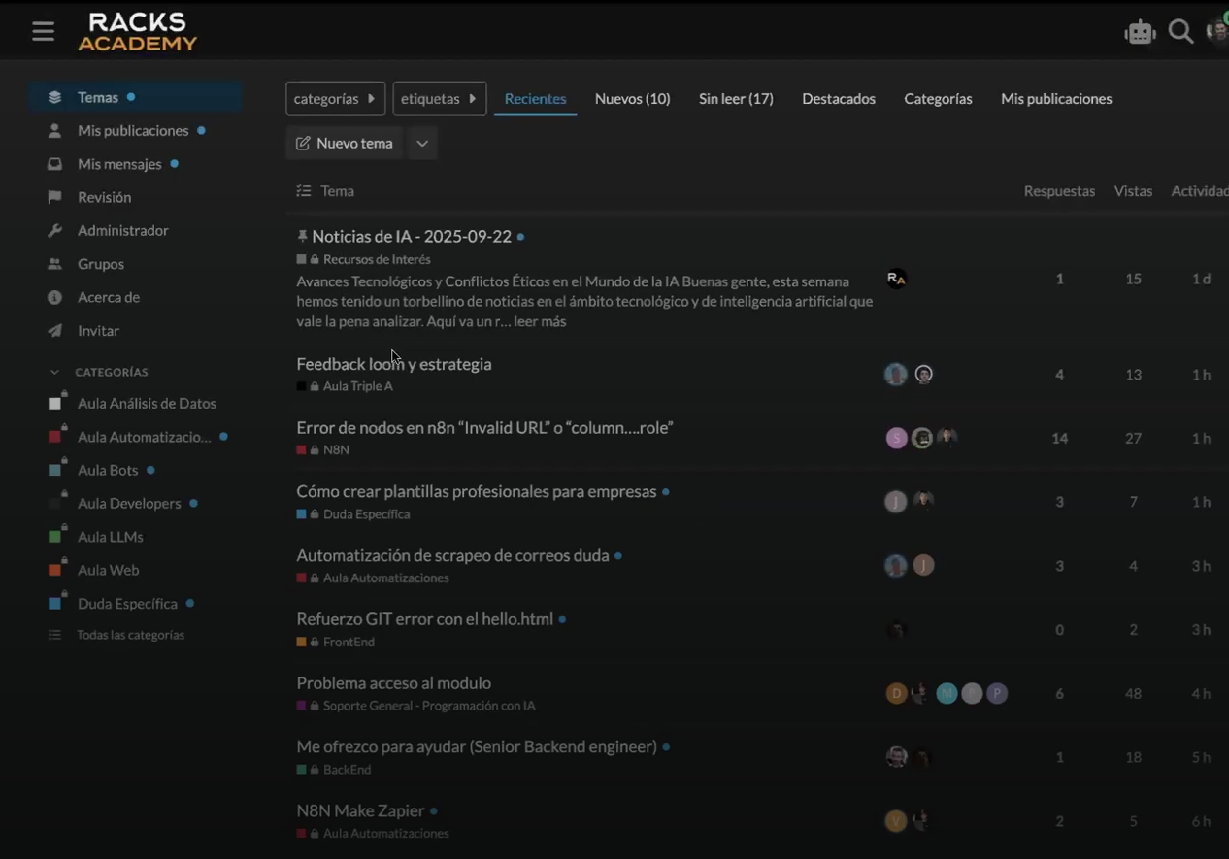Switch to the Sin leer (17) tab

736,99
